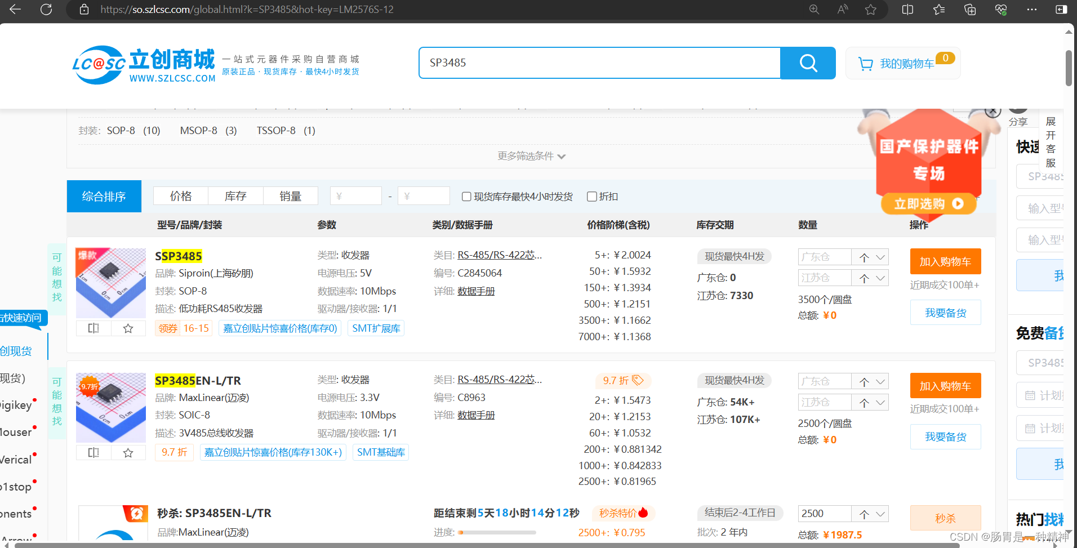Image resolution: width=1077 pixels, height=548 pixels.
Task: Add SP3485EN-L/TR to cart
Action: 945,386
